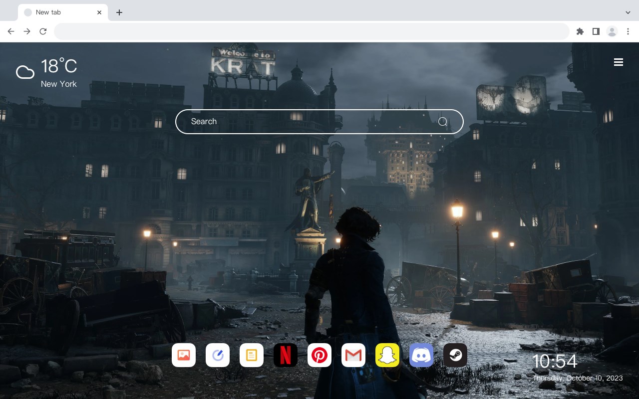Open the Steam shortcut

coord(455,355)
